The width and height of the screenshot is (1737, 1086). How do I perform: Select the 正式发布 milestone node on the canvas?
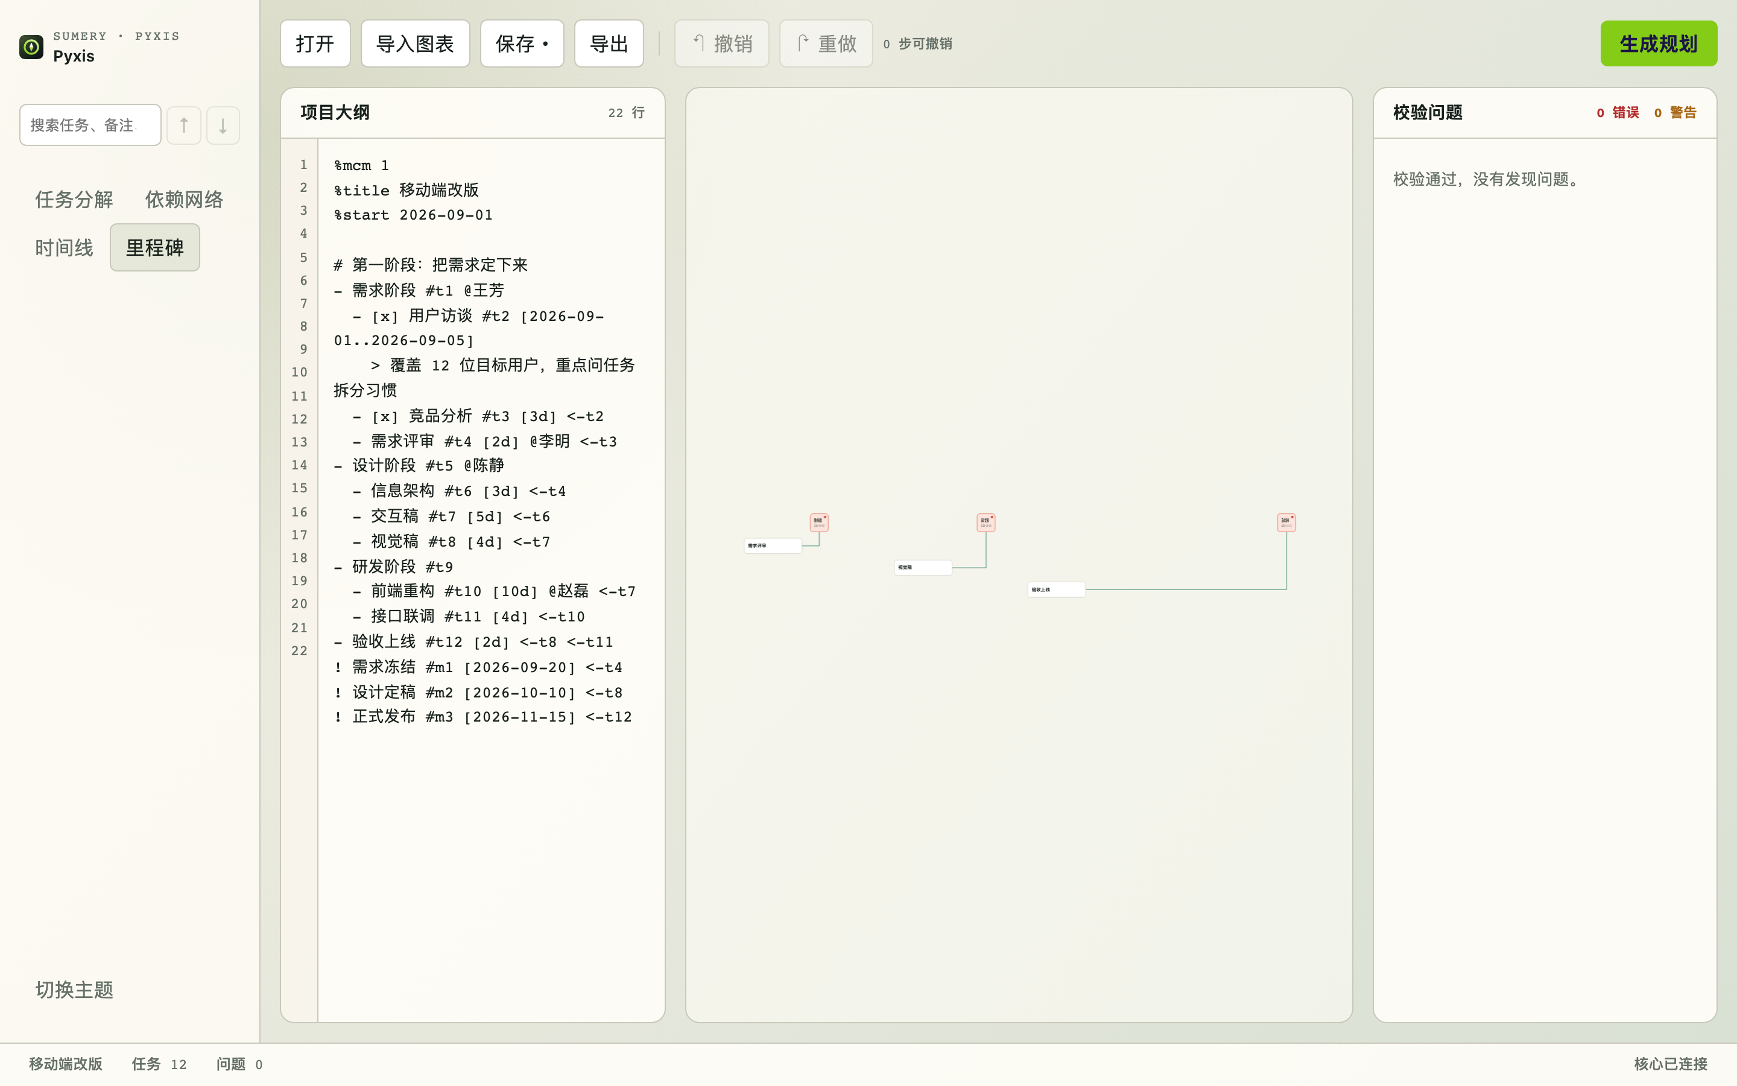point(1286,522)
